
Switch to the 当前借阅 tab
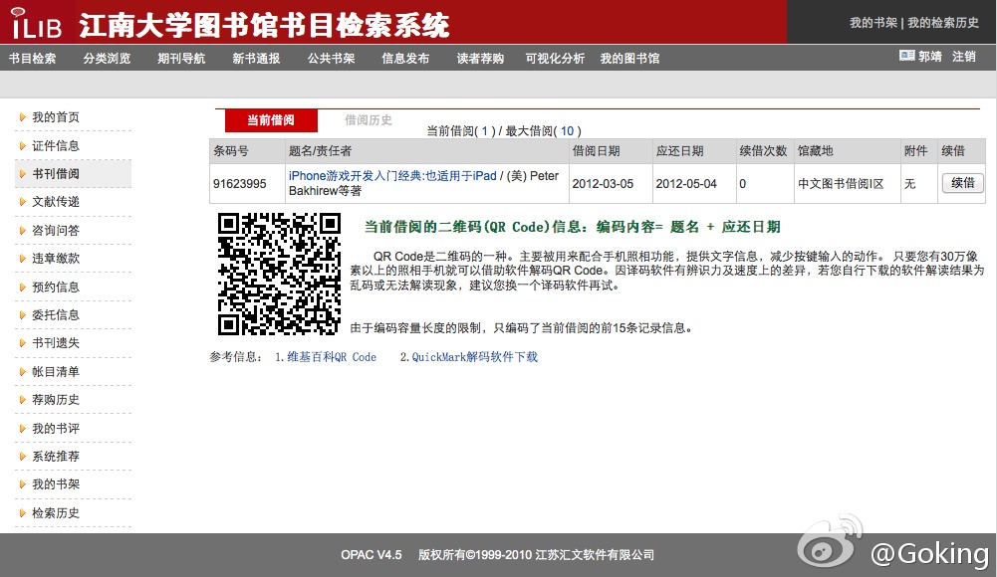(x=271, y=120)
